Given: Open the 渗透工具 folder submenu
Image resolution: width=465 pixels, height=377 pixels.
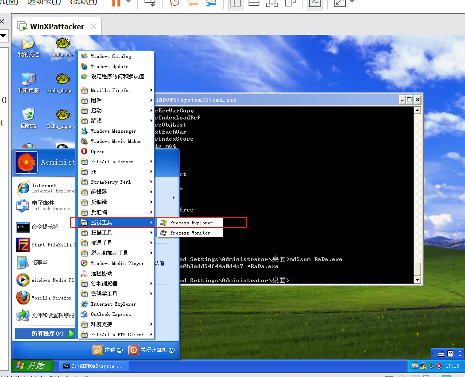Looking at the screenshot, I should 116,243.
